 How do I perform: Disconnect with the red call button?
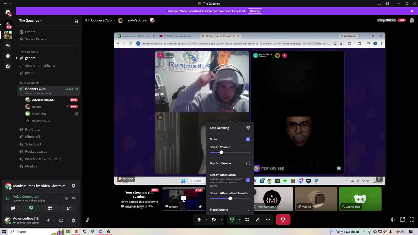pos(283,220)
